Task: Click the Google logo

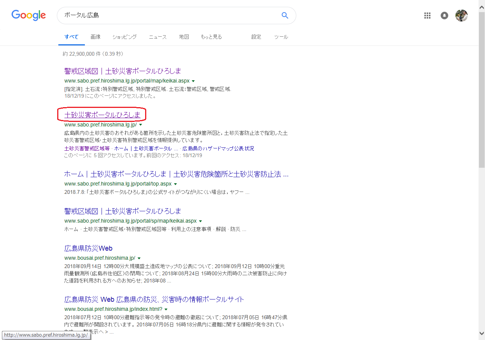Action: coord(28,15)
